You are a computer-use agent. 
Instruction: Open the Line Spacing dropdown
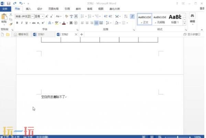click(x=108, y=23)
